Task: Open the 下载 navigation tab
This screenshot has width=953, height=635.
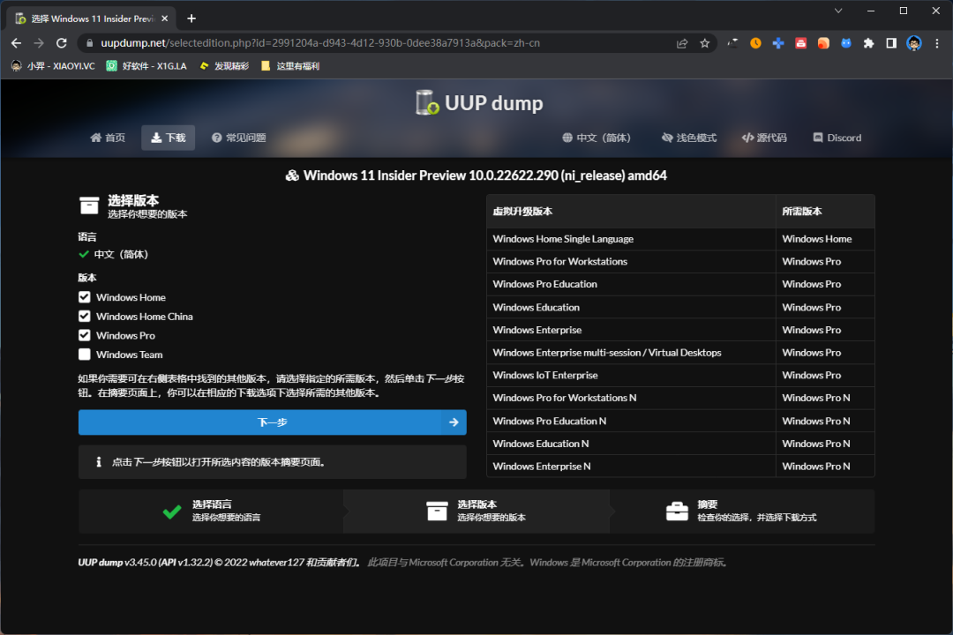Action: tap(168, 138)
